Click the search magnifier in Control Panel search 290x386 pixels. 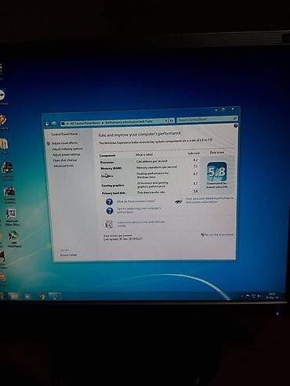click(235, 119)
